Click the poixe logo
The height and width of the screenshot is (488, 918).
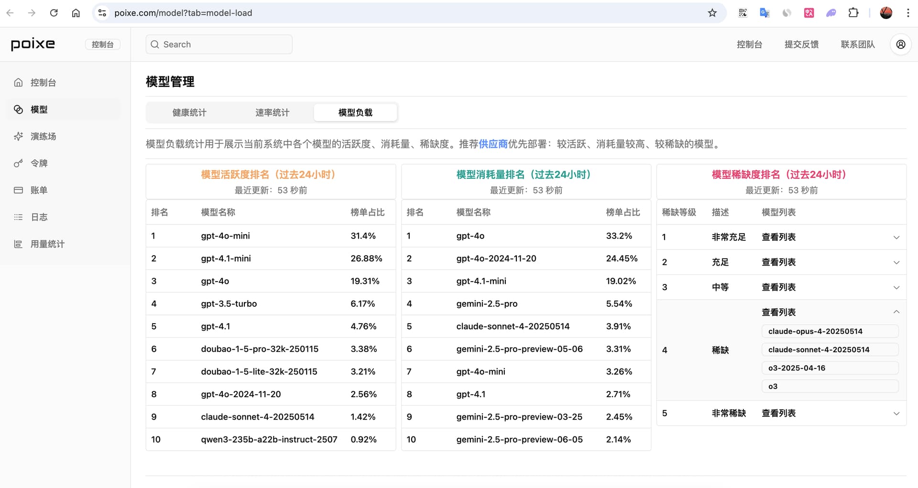tap(33, 44)
